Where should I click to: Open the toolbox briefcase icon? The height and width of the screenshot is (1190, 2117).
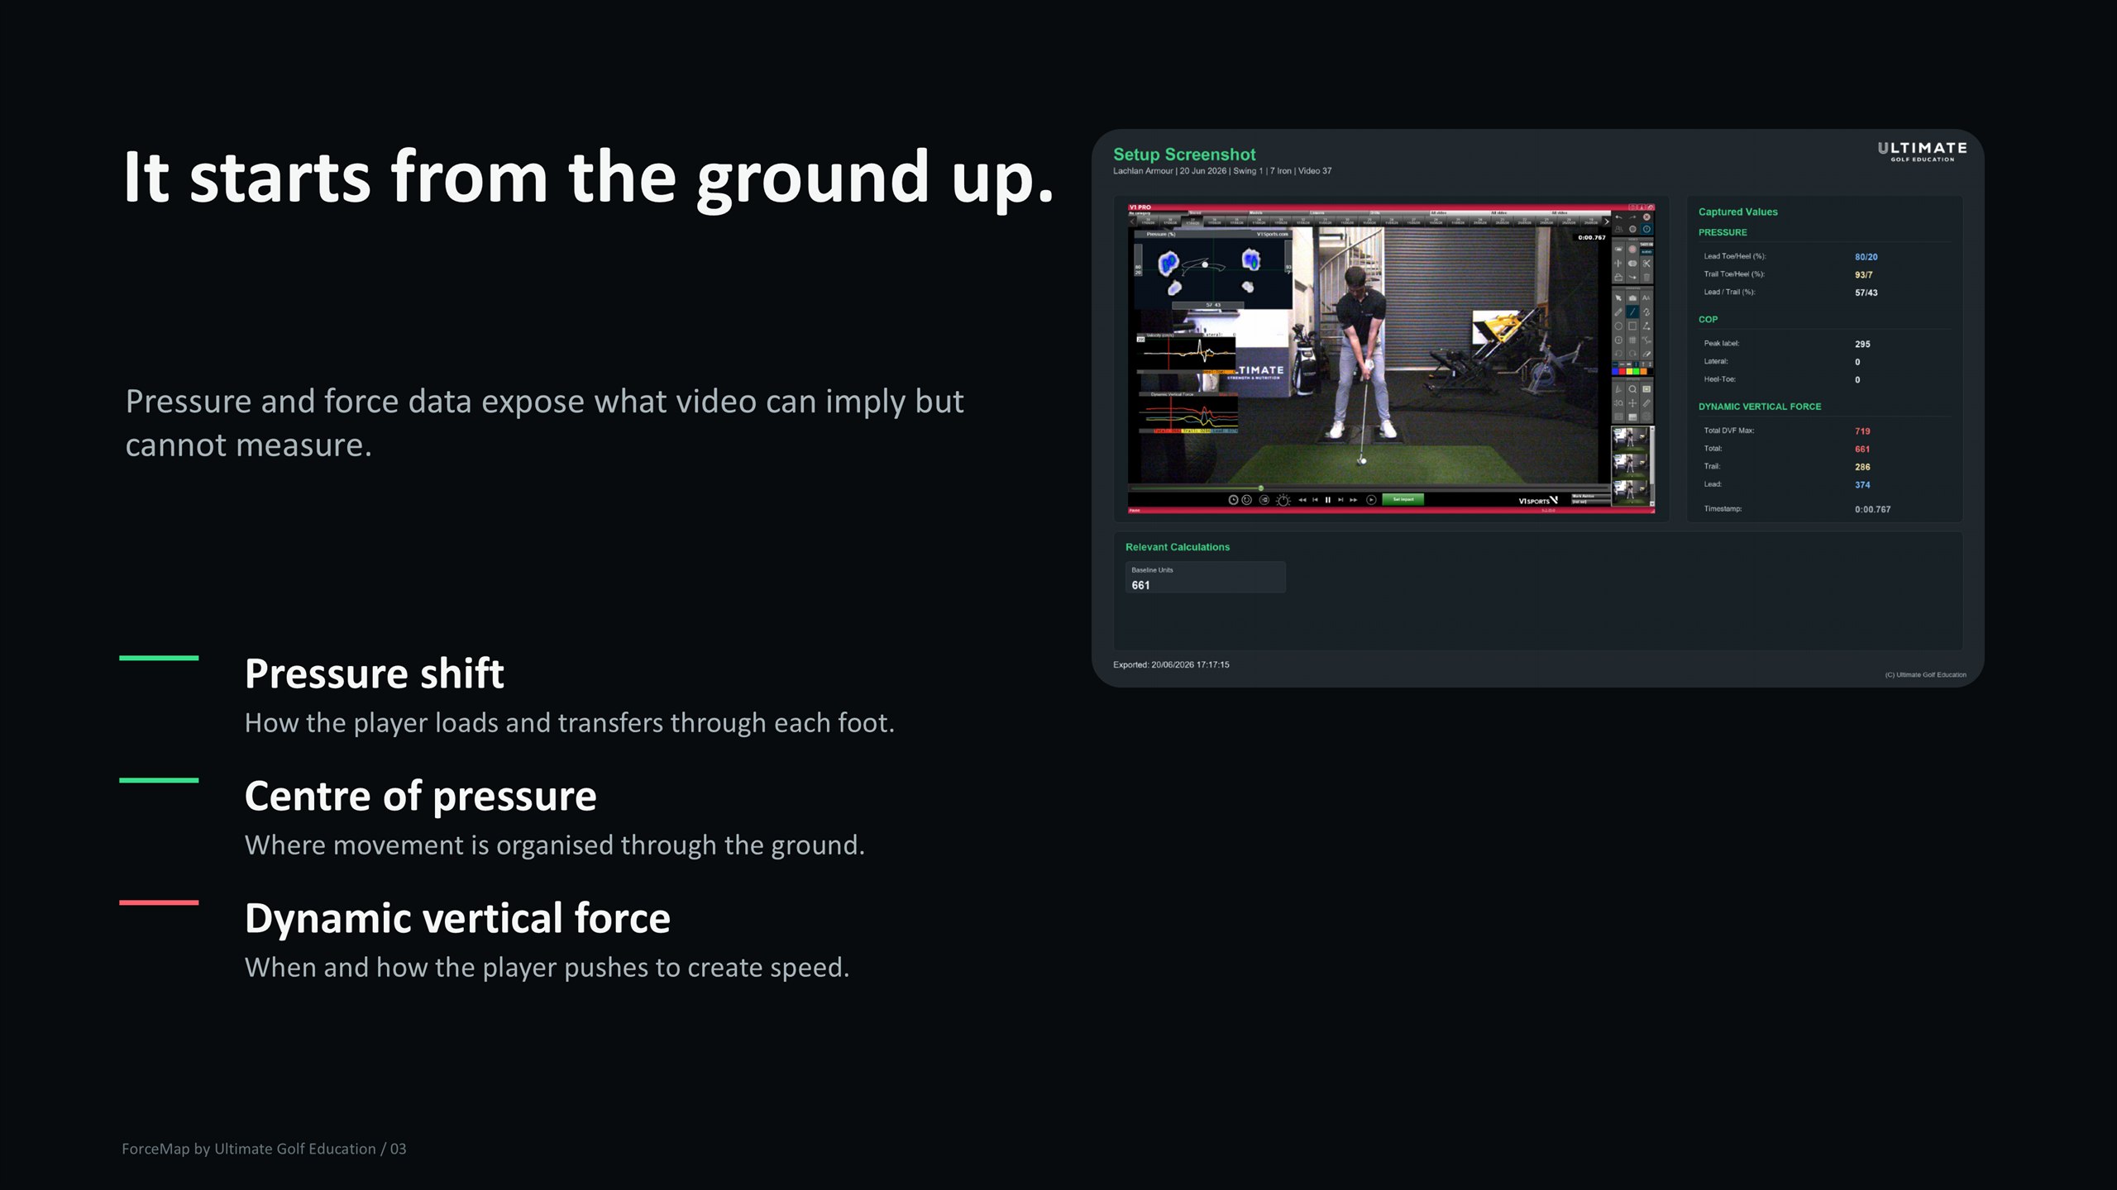pos(1618,278)
